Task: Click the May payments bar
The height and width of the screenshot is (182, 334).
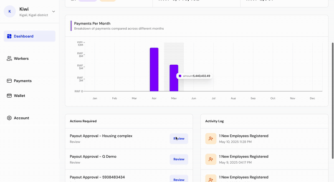Action: (174, 78)
